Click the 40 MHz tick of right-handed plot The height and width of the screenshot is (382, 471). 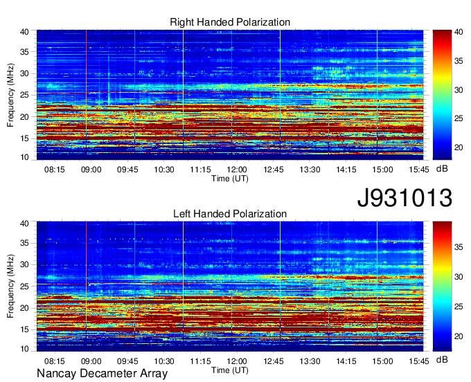click(24, 32)
